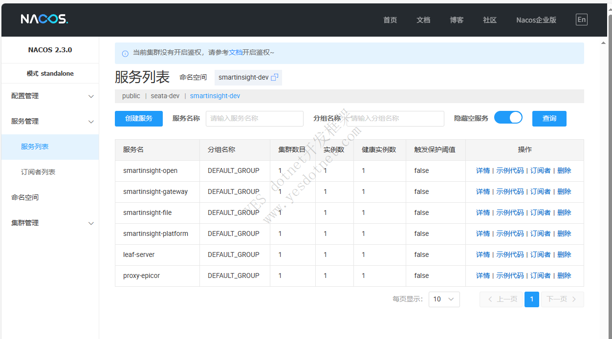612x339 pixels.
Task: Go to 首页 in the top navigation
Action: click(390, 20)
